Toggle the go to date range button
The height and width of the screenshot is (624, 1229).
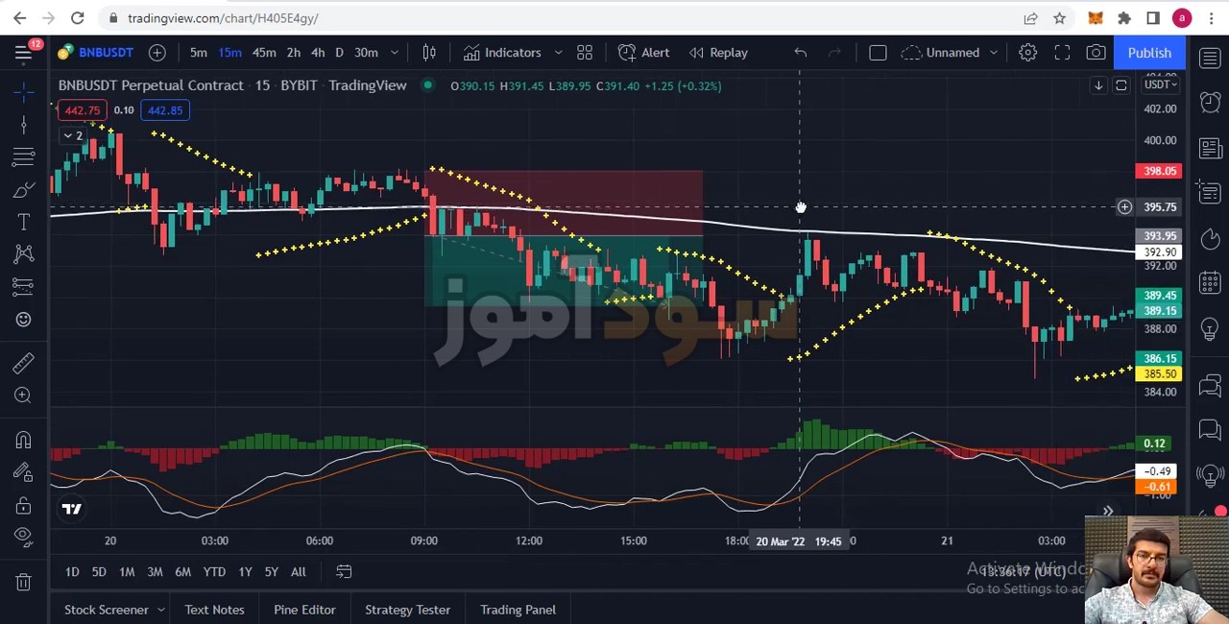344,572
